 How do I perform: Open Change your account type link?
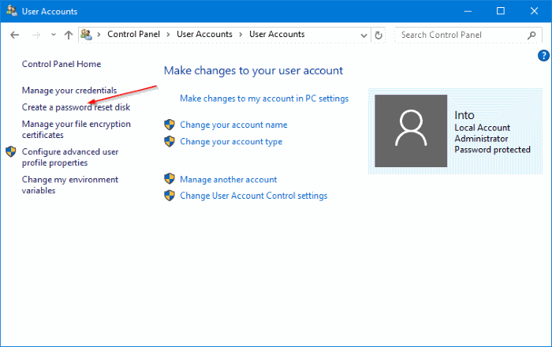tap(231, 142)
